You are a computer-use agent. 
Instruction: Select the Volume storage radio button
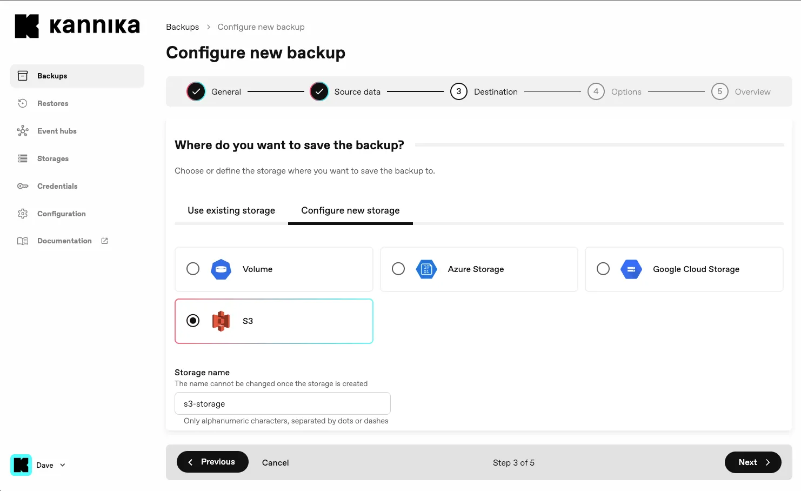coord(193,269)
